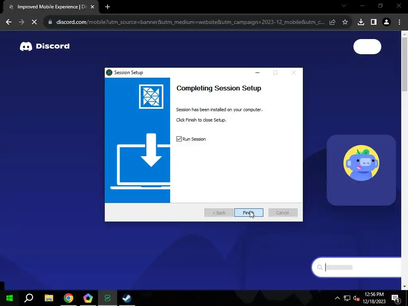Show hidden system tray icons
The image size is (408, 306).
coord(337,298)
